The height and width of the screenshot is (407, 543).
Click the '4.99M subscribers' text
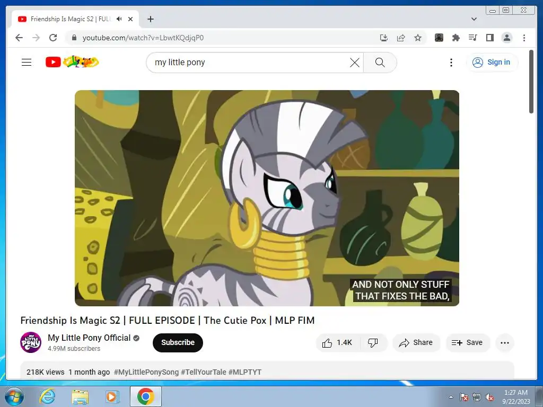tap(74, 349)
